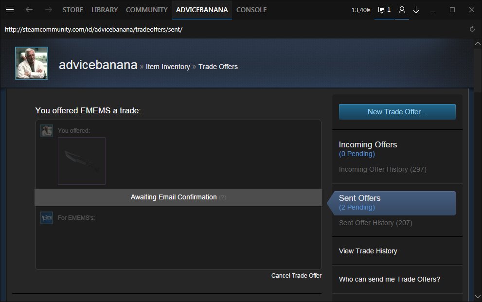Click the awaiting confirmation help (?) icon
Viewport: 482px width, 302px height.
tap(222, 197)
